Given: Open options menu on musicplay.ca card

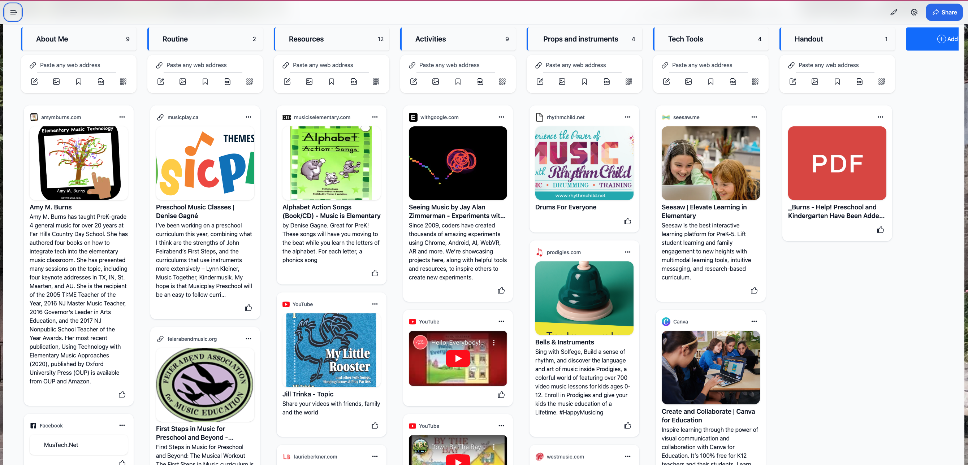Looking at the screenshot, I should coord(249,117).
